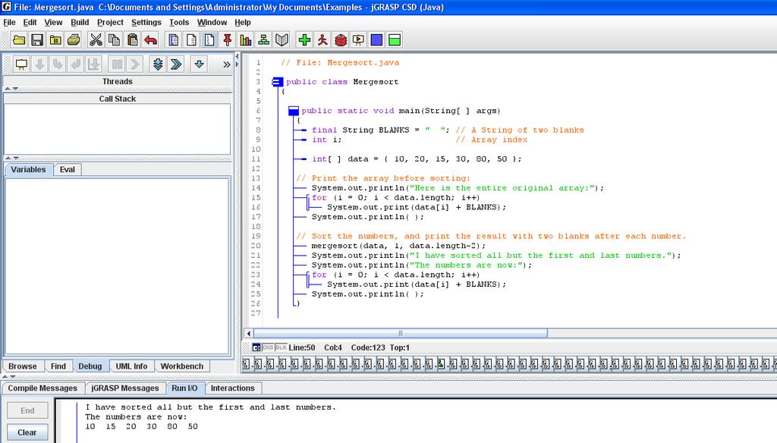Undo with the red curved arrow icon
This screenshot has width=777, height=443.
[151, 39]
